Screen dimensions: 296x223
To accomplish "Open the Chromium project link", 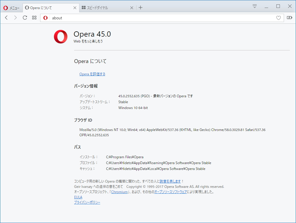I will [x=120, y=192].
